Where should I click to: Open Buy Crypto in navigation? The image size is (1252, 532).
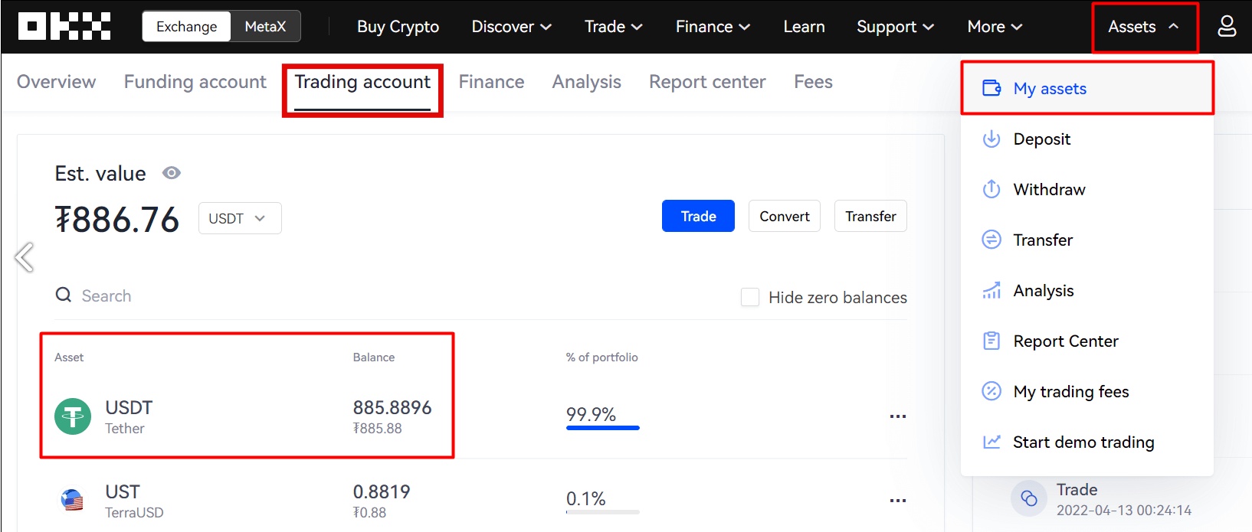click(x=398, y=26)
